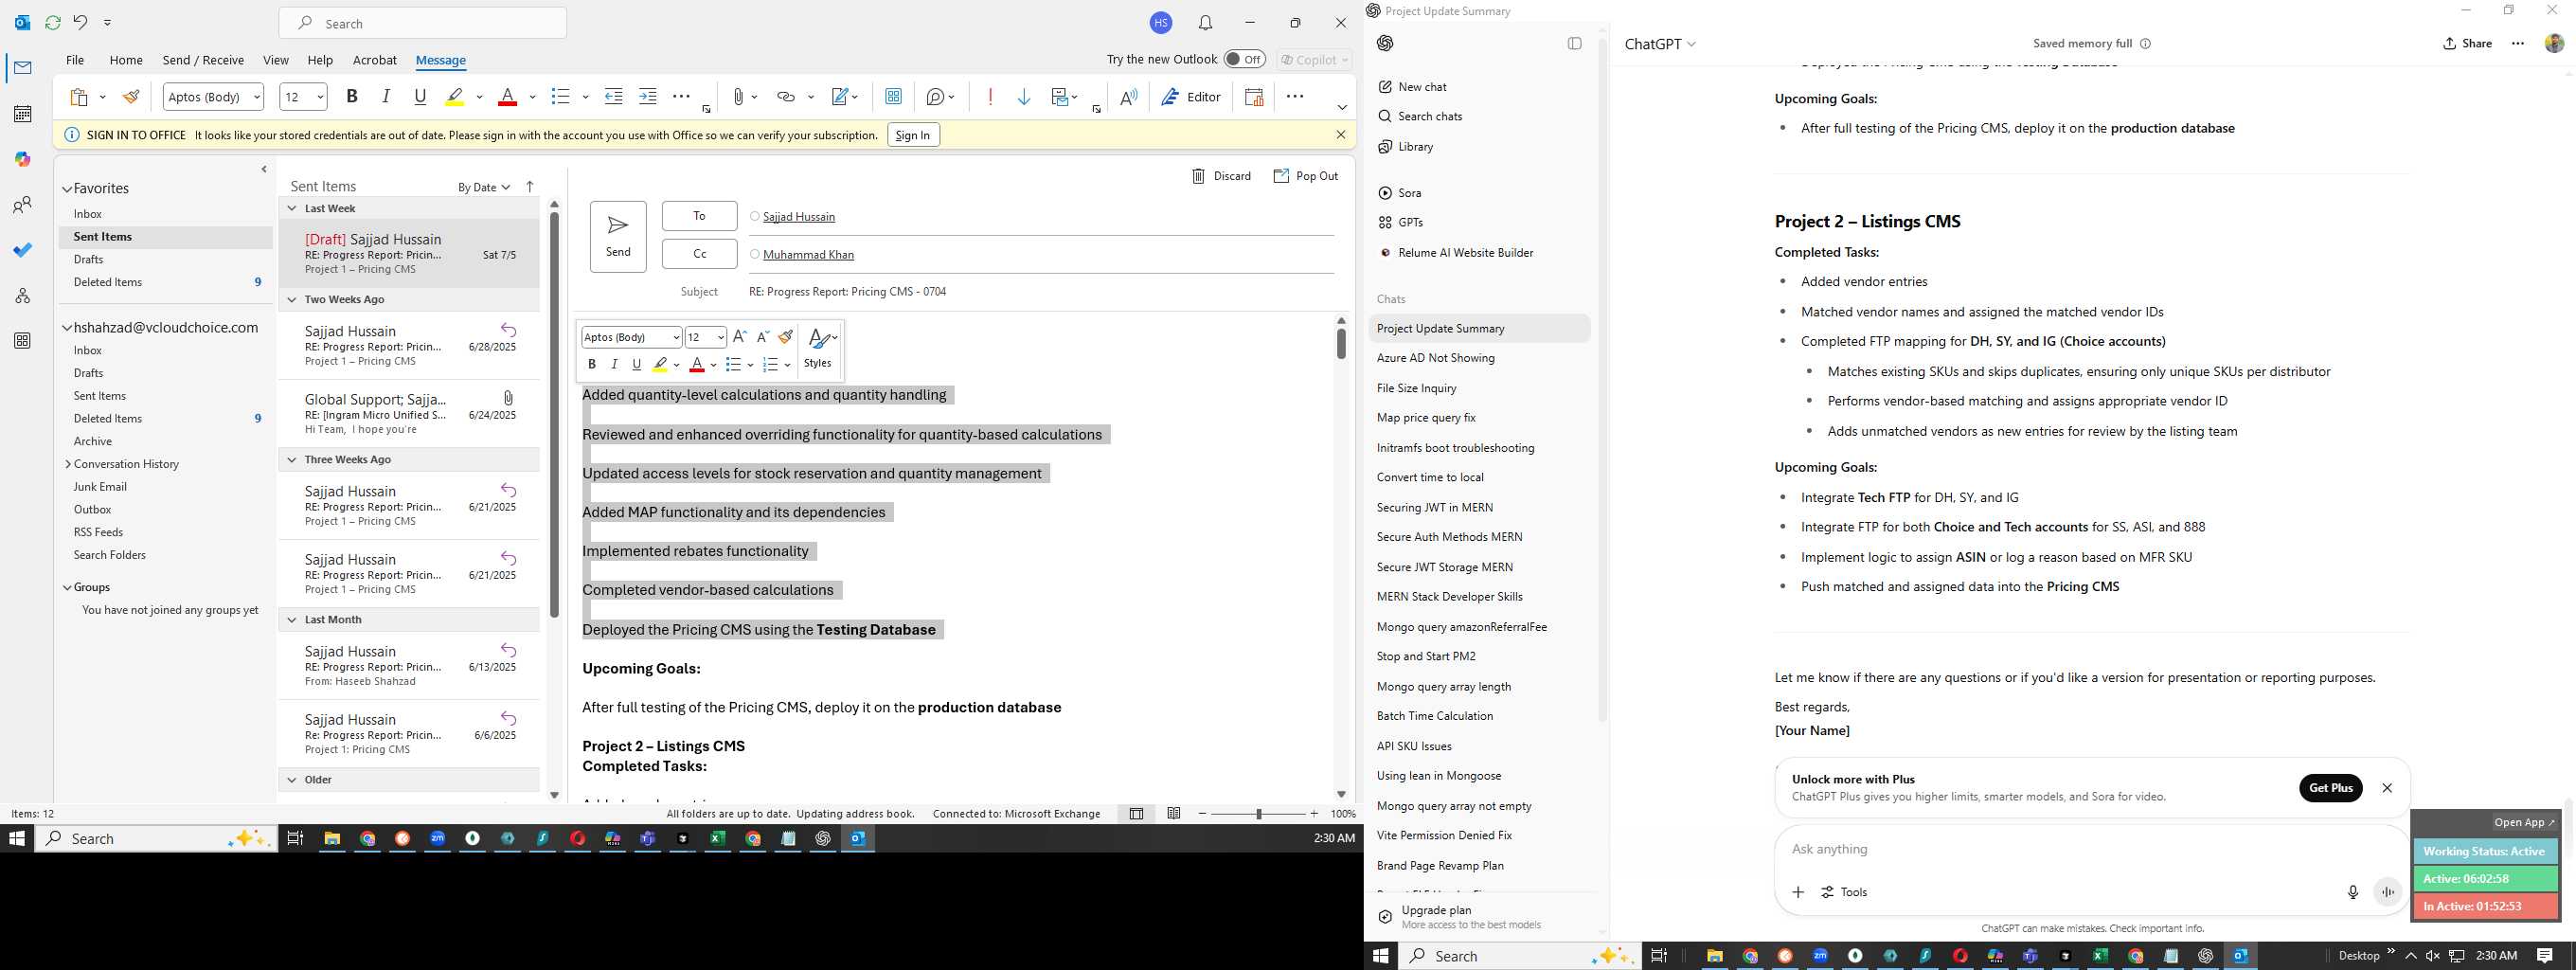The image size is (2576, 970).
Task: Click the microphone dictate icon in ChatGPT
Action: (2352, 892)
